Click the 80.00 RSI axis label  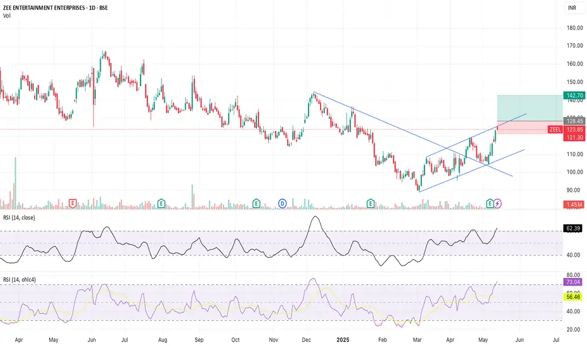573,275
